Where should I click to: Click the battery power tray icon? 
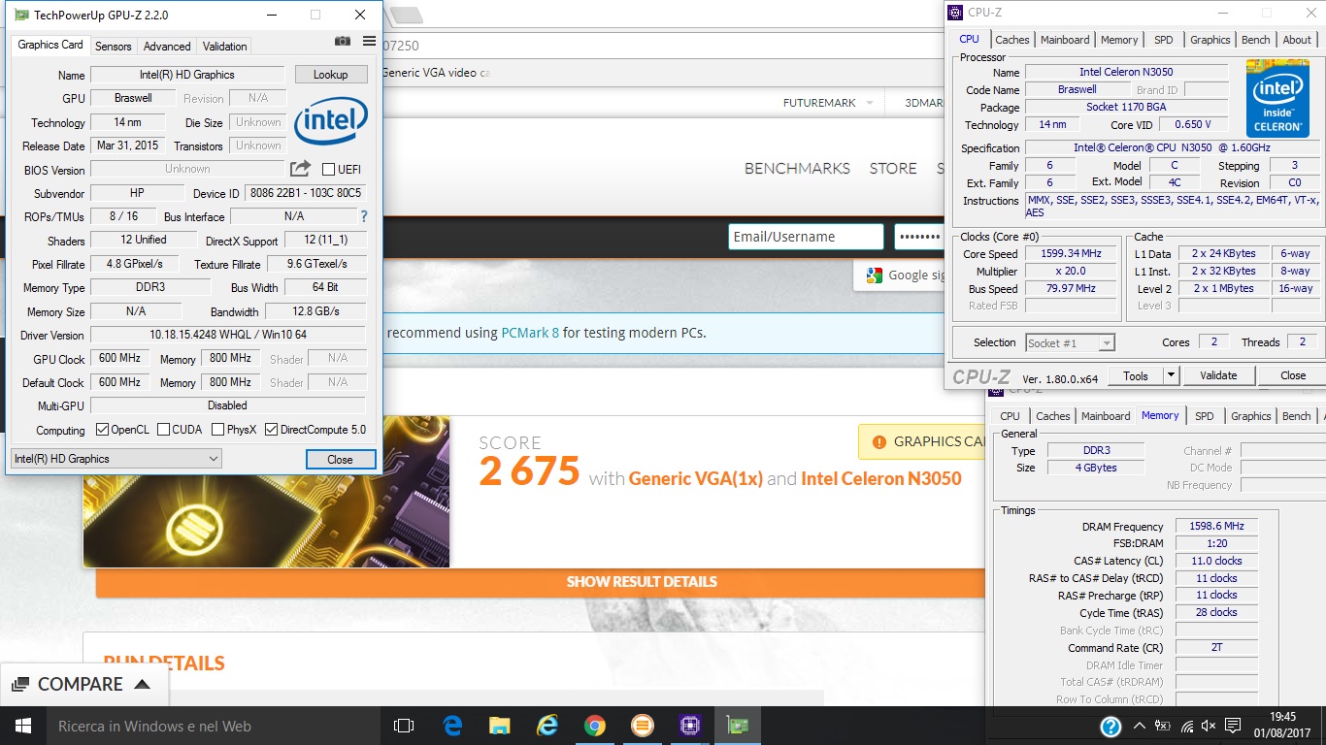tap(1161, 726)
